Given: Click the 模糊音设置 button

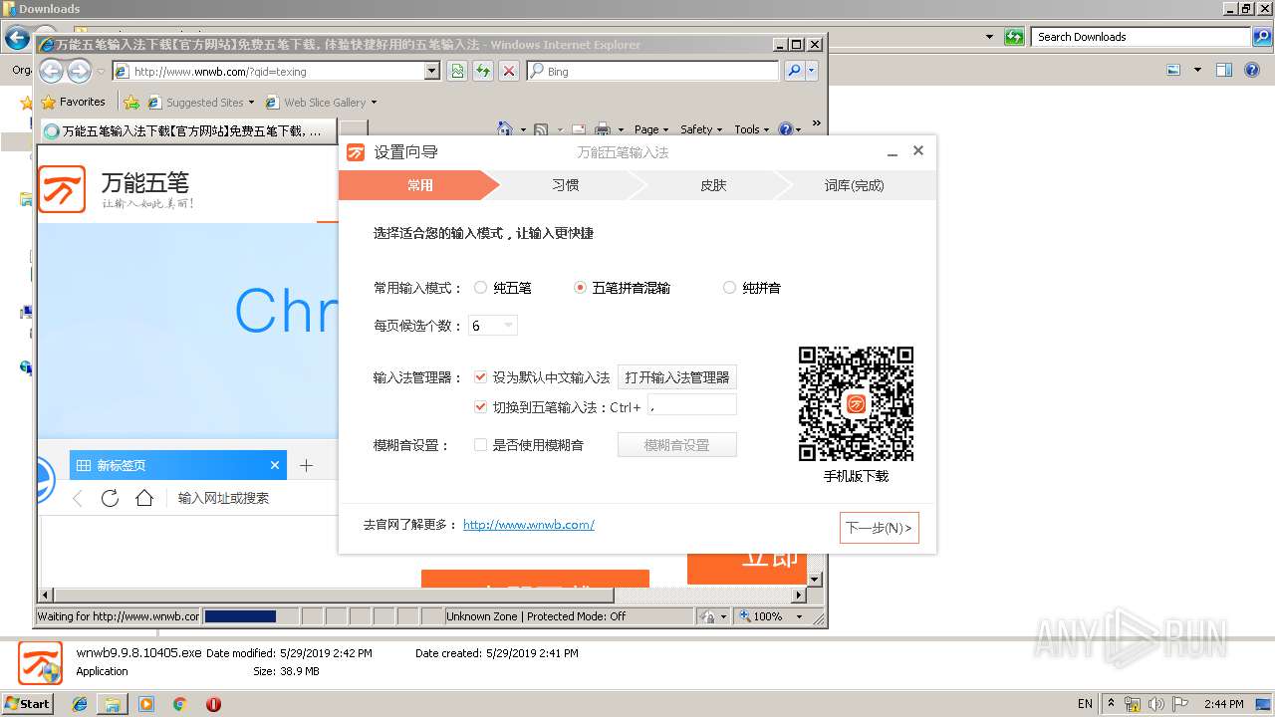Looking at the screenshot, I should 677,445.
